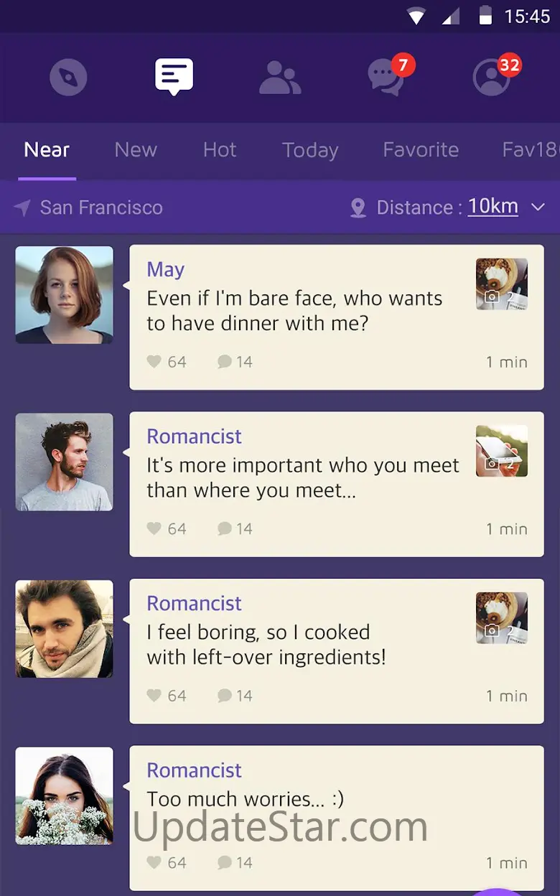Open photo attachment on 'more important' post
Screen dimensions: 560x896
tap(502, 451)
